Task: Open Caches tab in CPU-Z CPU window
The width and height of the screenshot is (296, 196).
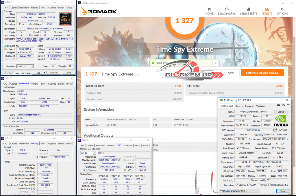Action: 14,8
